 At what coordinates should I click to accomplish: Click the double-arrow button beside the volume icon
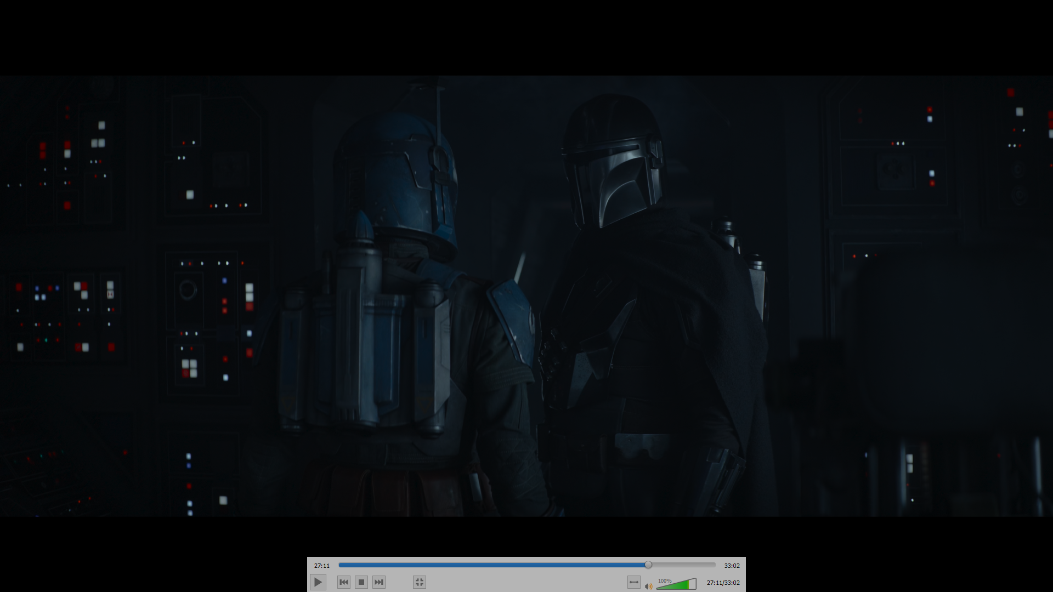point(634,582)
